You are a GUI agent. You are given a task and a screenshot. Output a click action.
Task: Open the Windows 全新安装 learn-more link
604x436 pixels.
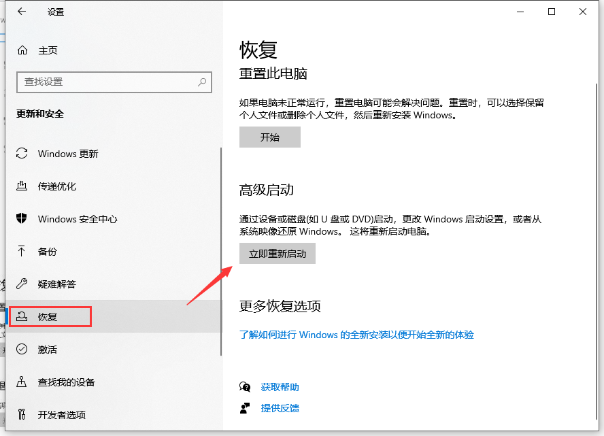[x=356, y=335]
